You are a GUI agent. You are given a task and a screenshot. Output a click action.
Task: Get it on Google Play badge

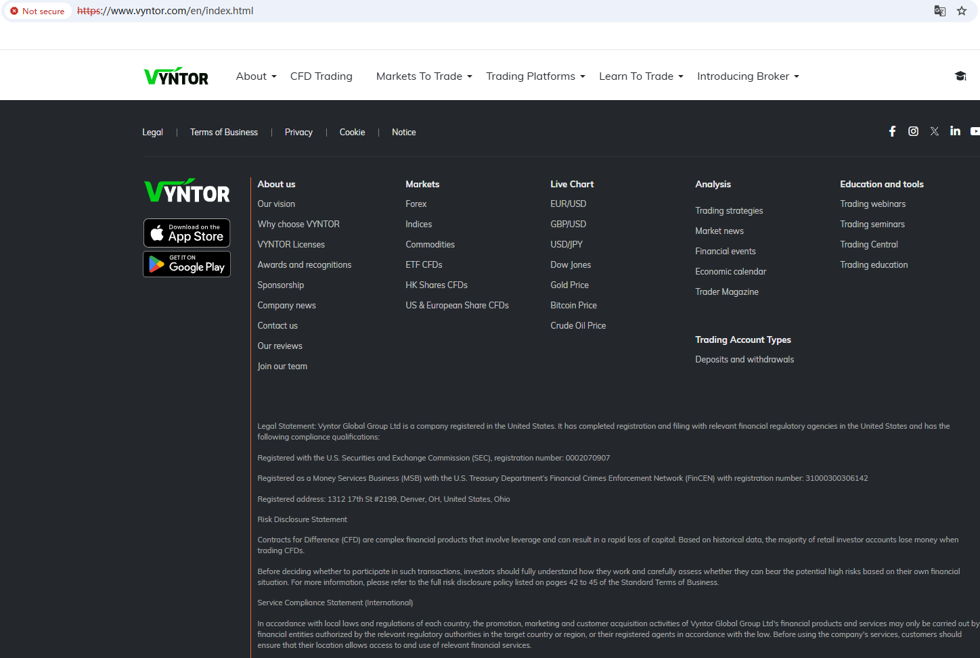(187, 264)
